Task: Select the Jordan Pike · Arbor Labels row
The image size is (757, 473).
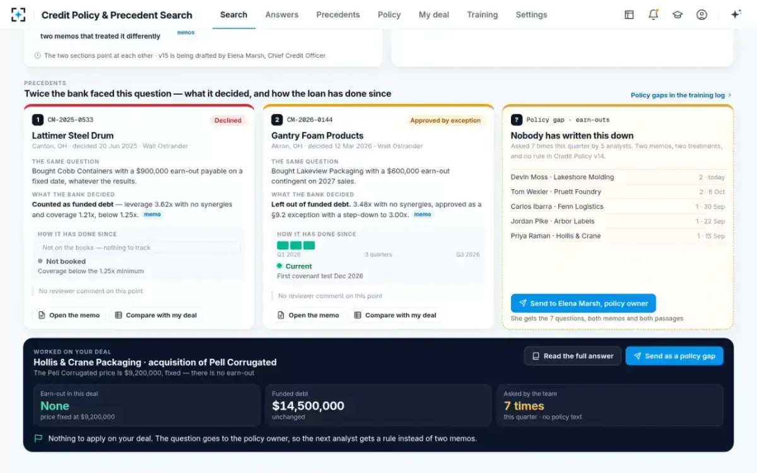Action: click(x=618, y=221)
